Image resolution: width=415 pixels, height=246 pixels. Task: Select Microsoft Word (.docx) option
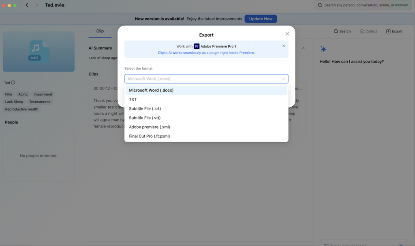pyautogui.click(x=206, y=90)
